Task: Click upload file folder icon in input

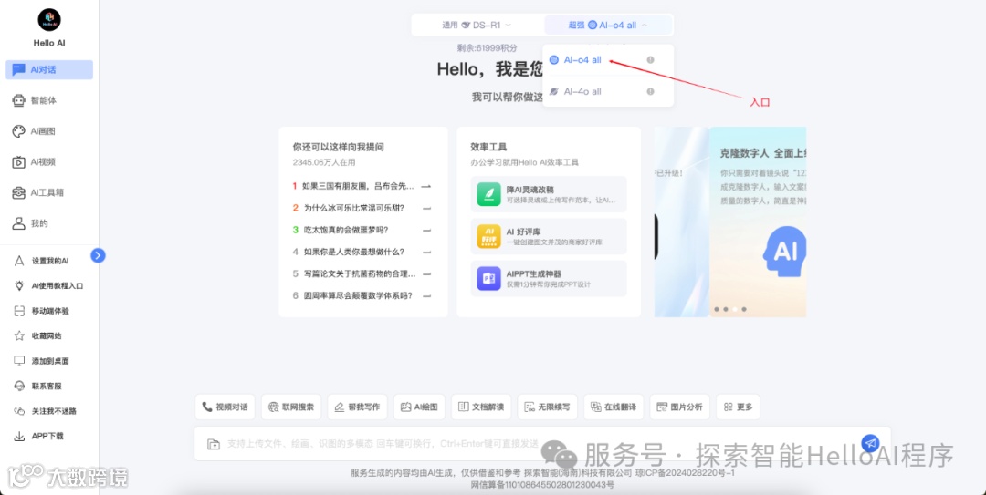Action: point(214,444)
